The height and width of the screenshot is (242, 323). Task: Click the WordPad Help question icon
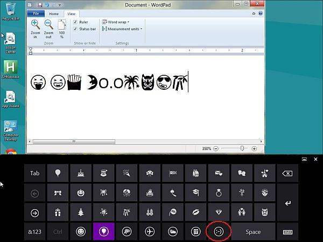click(x=261, y=13)
